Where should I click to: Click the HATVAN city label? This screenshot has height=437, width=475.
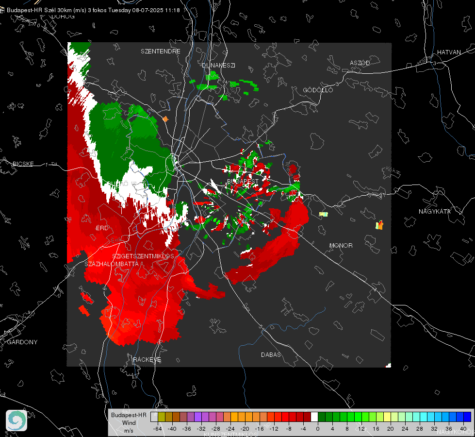pos(449,52)
